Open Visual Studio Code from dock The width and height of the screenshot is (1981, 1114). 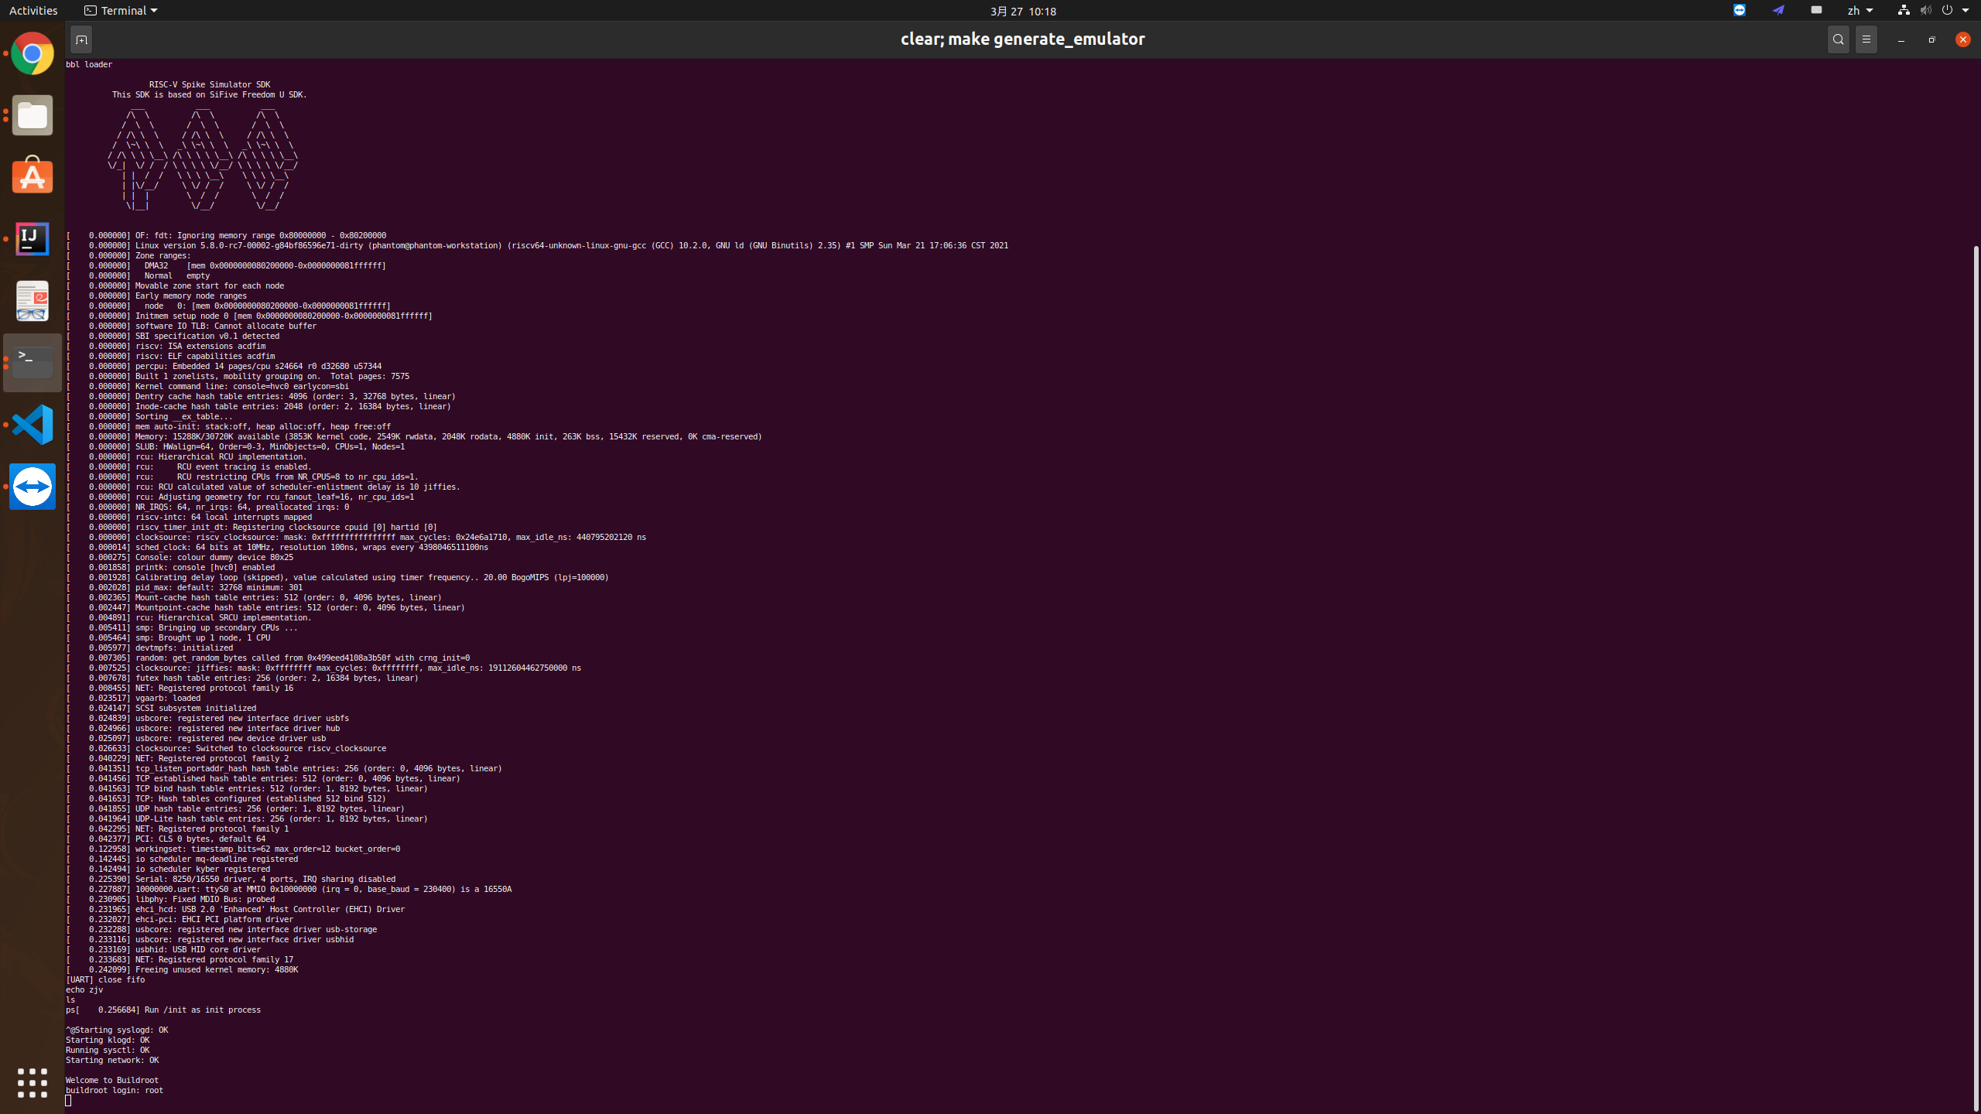click(33, 425)
